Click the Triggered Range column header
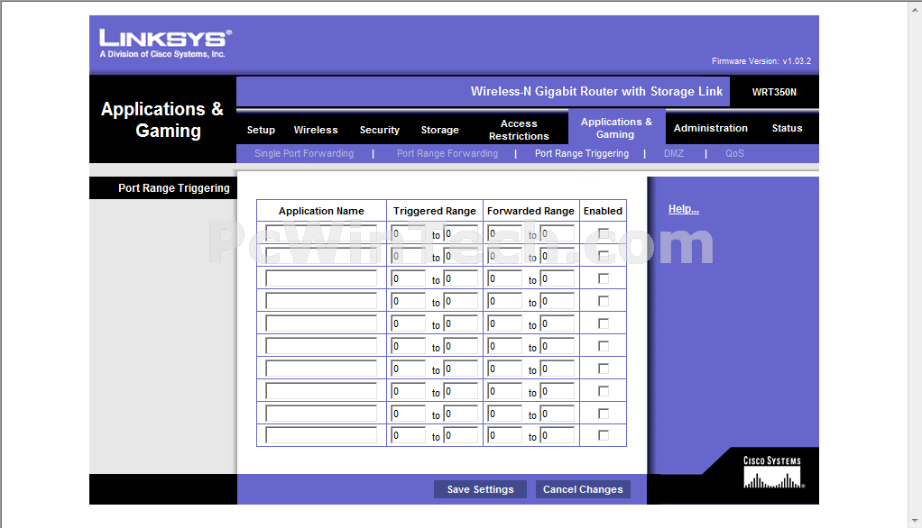The height and width of the screenshot is (528, 922). point(435,211)
